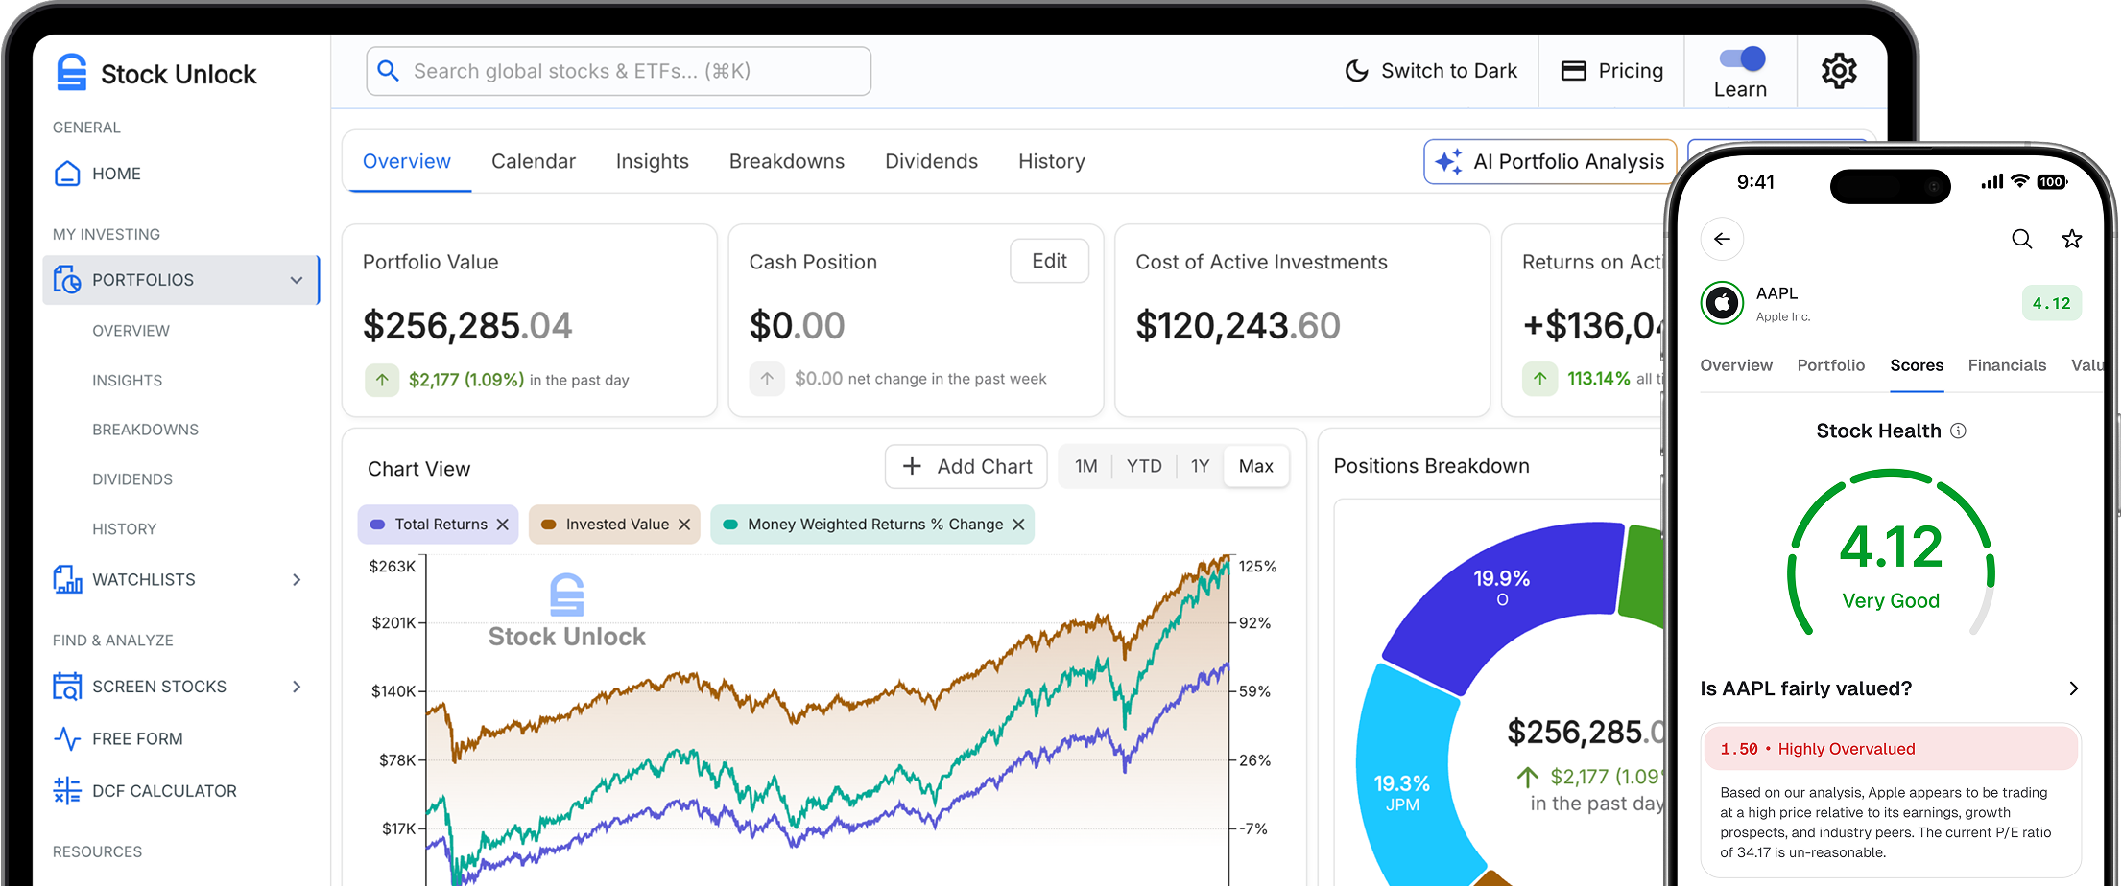Viewport: 2122px width, 886px height.
Task: Open the DCF Calculator icon
Action: click(x=67, y=790)
